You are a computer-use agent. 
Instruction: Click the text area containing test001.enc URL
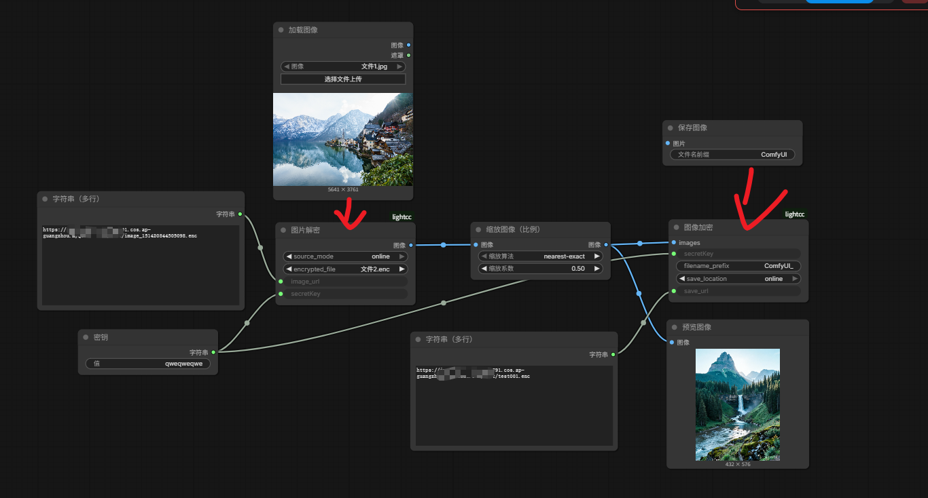click(514, 406)
